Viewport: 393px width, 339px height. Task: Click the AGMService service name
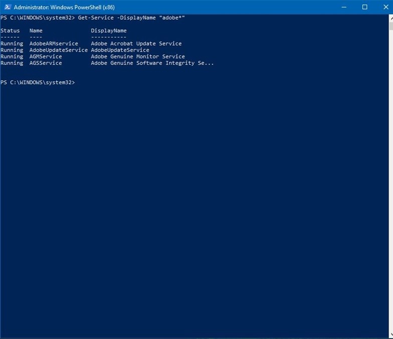coord(46,57)
